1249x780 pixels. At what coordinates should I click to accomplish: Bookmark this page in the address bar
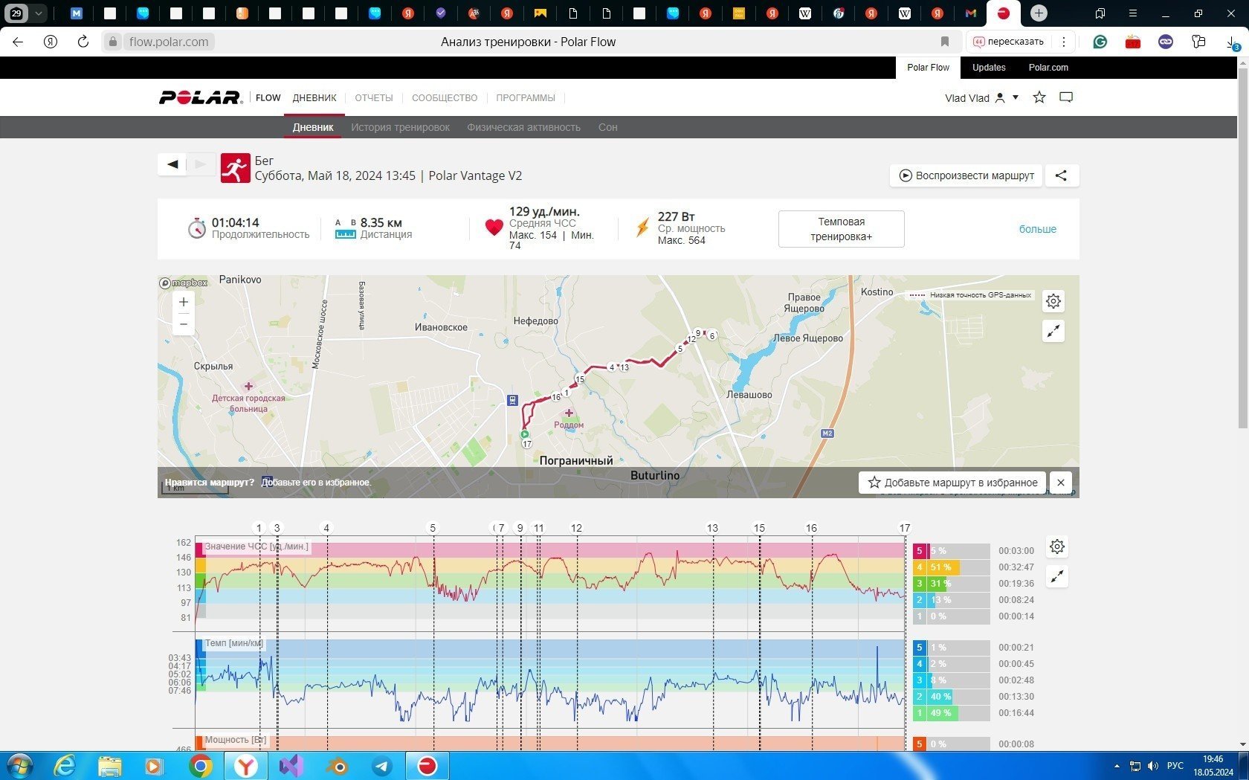click(945, 42)
